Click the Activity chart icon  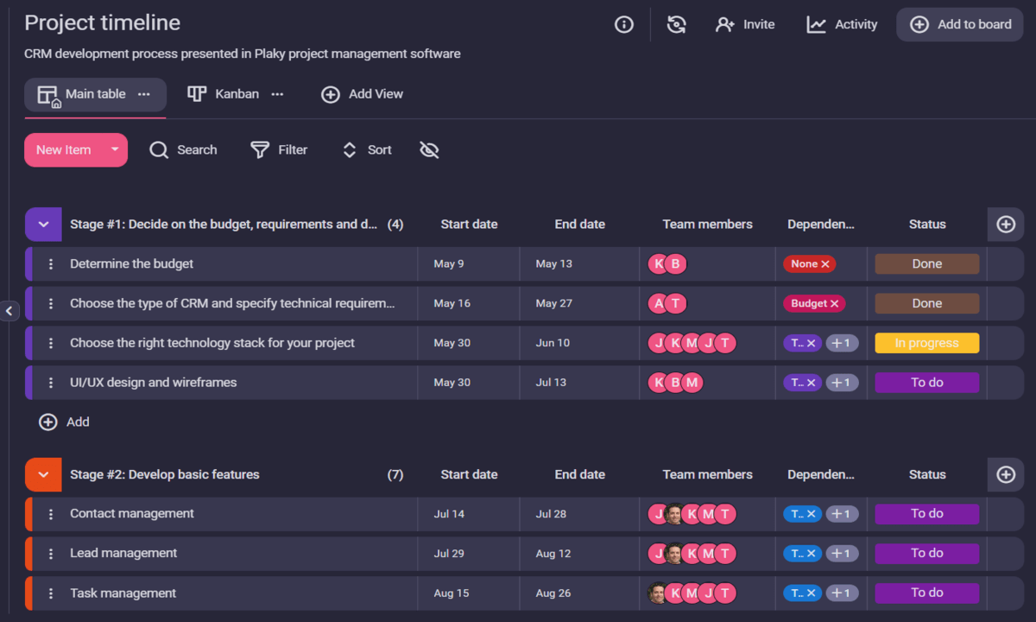(815, 24)
